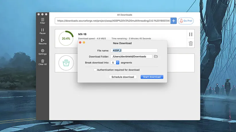The width and height of the screenshot is (236, 132).
Task: Click the Download Folder path field
Action: [x=131, y=57]
